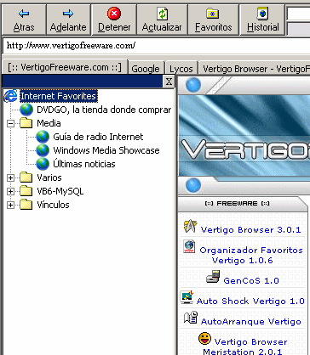This screenshot has height=355, width=310.
Task: Click the icon beside AutoArranque Vertigo
Action: point(190,318)
